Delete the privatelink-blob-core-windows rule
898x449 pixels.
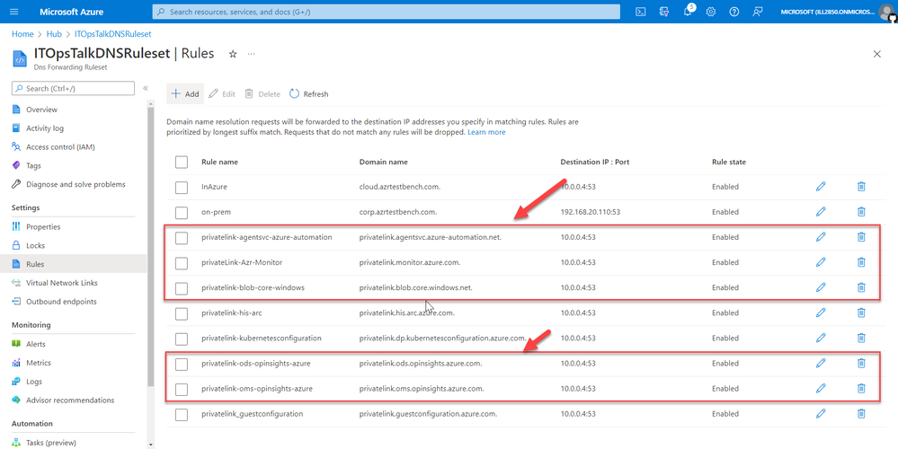[861, 287]
